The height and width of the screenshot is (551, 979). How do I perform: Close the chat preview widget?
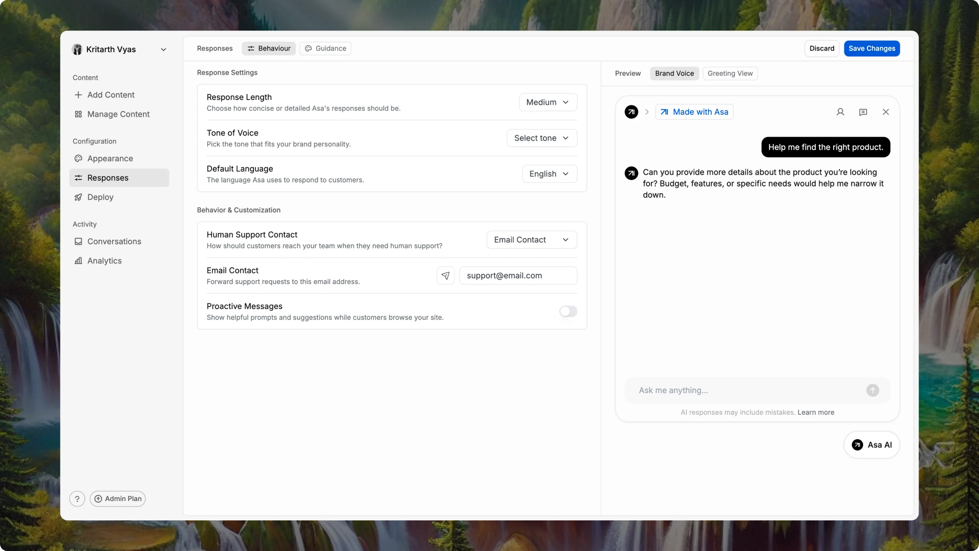click(x=886, y=112)
